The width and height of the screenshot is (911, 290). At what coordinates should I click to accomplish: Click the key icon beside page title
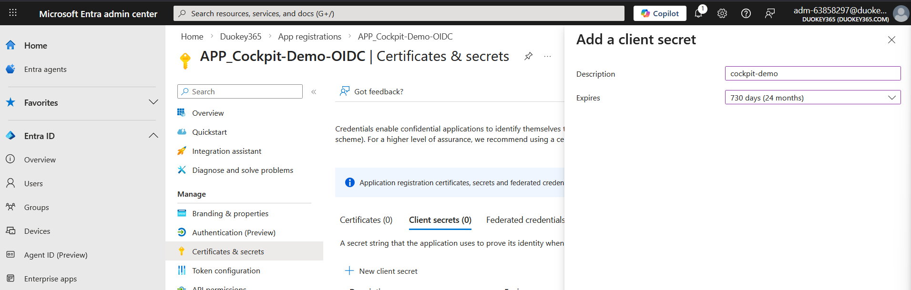[x=185, y=60]
